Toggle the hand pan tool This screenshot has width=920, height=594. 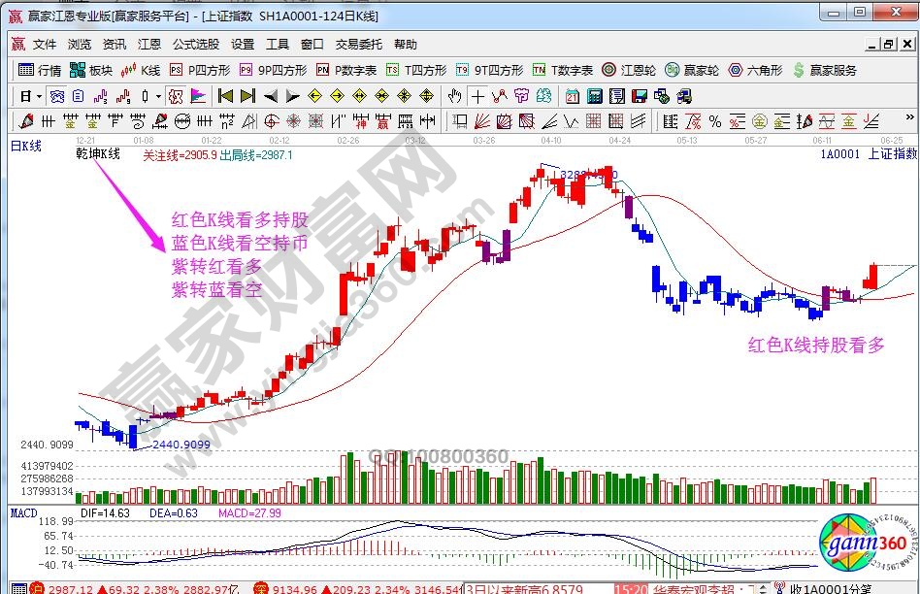[x=454, y=96]
